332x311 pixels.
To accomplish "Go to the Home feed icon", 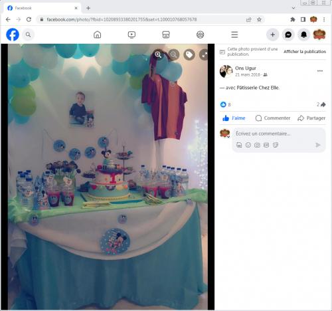I will tap(98, 35).
